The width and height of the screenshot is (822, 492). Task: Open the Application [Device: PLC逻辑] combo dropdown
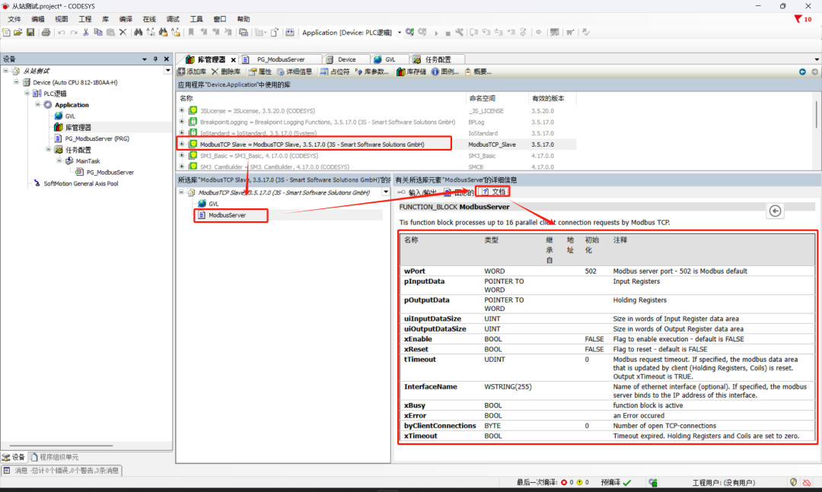(x=400, y=33)
